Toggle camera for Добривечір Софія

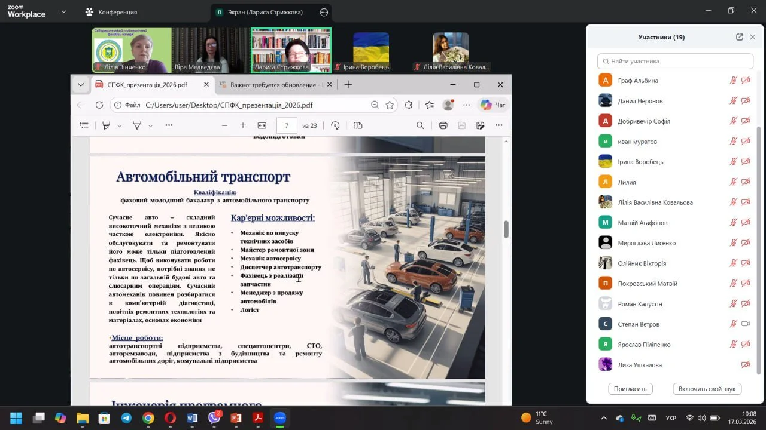click(x=746, y=121)
